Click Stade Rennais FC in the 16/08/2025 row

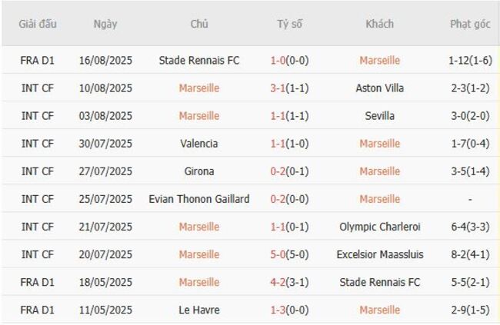click(x=199, y=60)
